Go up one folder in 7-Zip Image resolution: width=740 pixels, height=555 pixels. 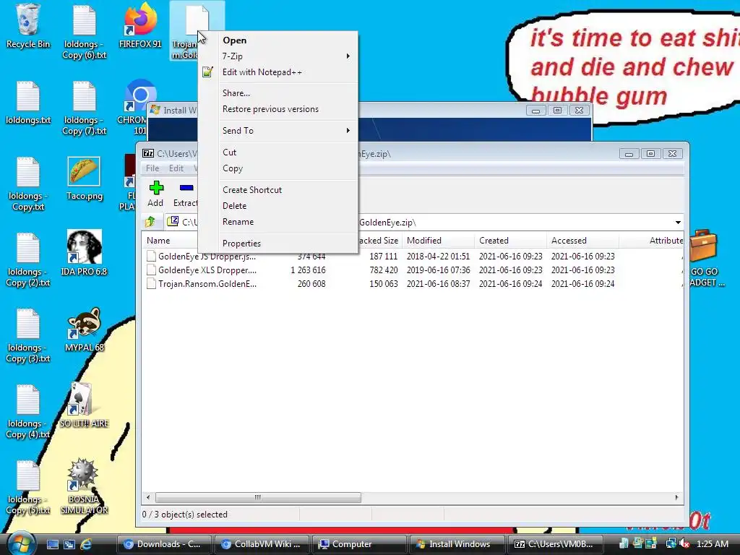click(x=150, y=221)
